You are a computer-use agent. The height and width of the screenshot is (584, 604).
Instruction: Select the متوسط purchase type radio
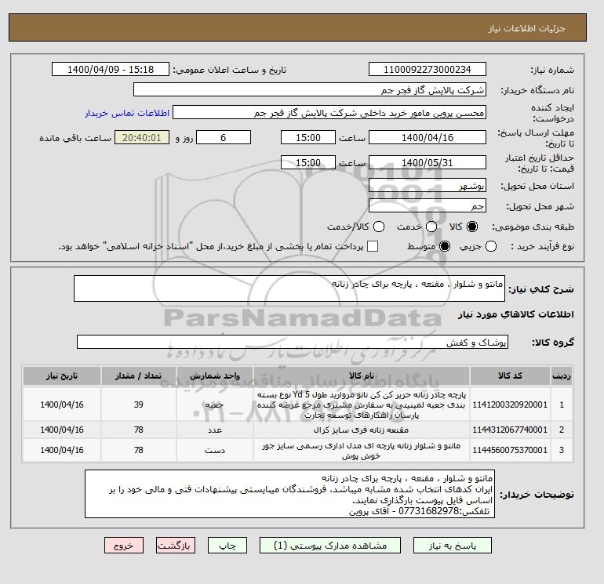click(x=445, y=246)
